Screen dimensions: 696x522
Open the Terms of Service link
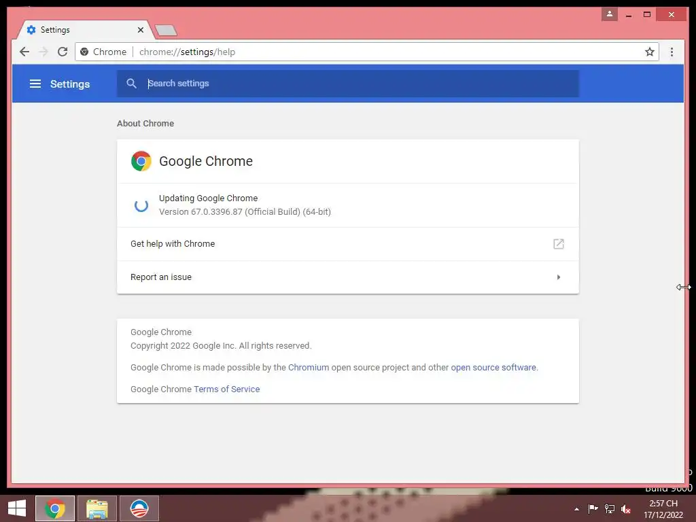(x=227, y=389)
